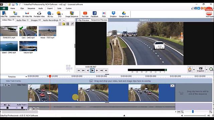Open the green main menu button
Screen dimensions: 214x120
pyautogui.click(x=4, y=8)
